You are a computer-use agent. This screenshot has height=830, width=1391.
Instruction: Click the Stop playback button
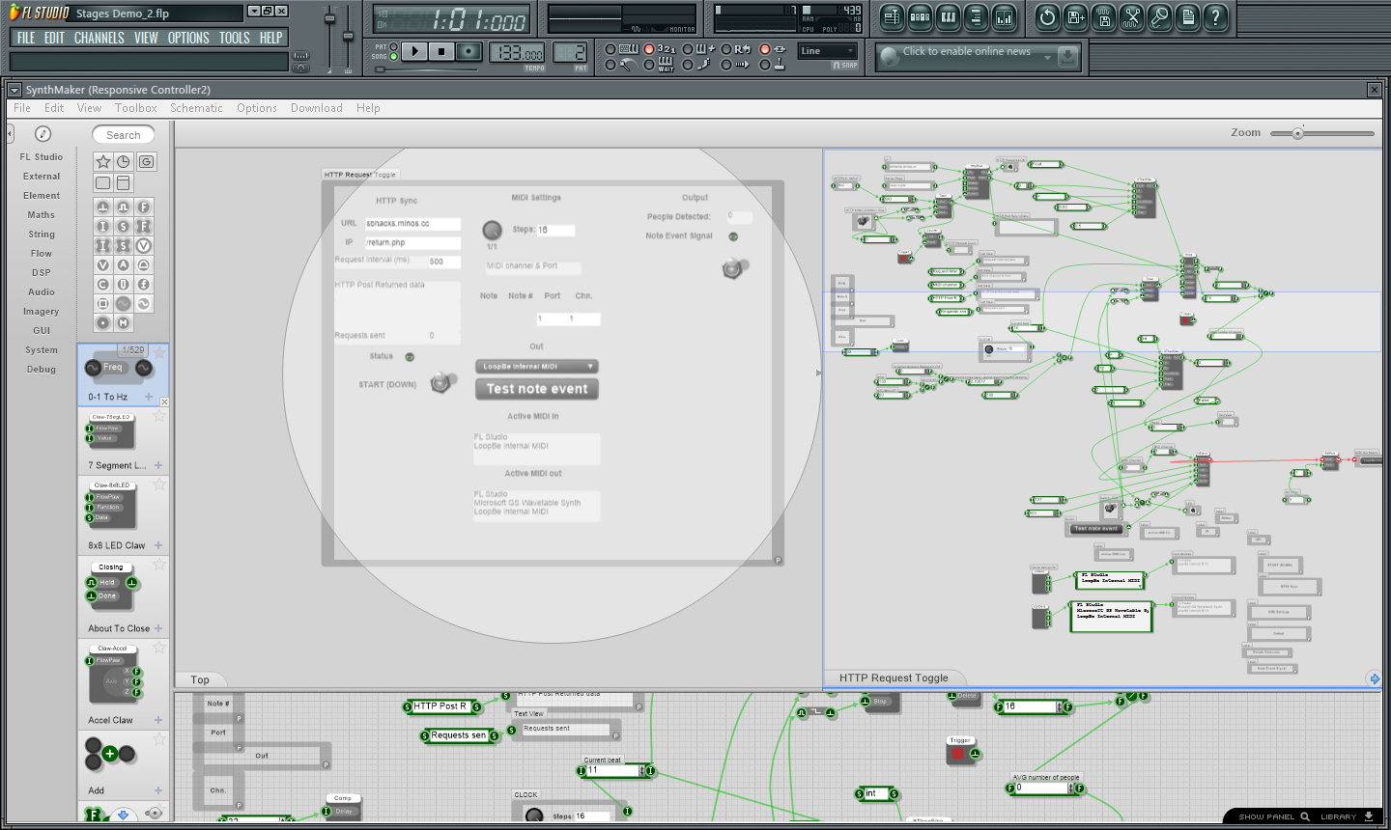[x=441, y=51]
